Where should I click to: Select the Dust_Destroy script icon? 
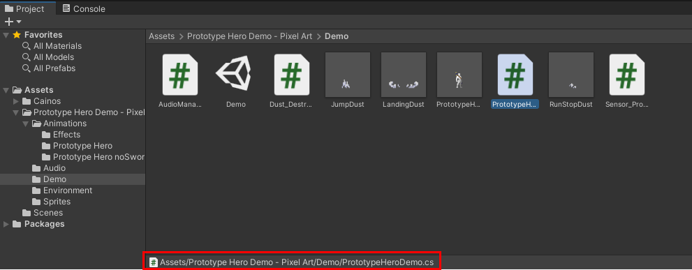292,75
